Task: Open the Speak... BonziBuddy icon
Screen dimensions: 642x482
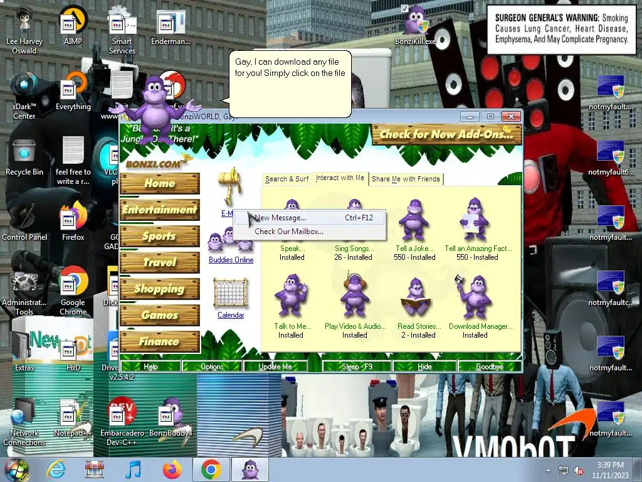Action: coord(292,205)
